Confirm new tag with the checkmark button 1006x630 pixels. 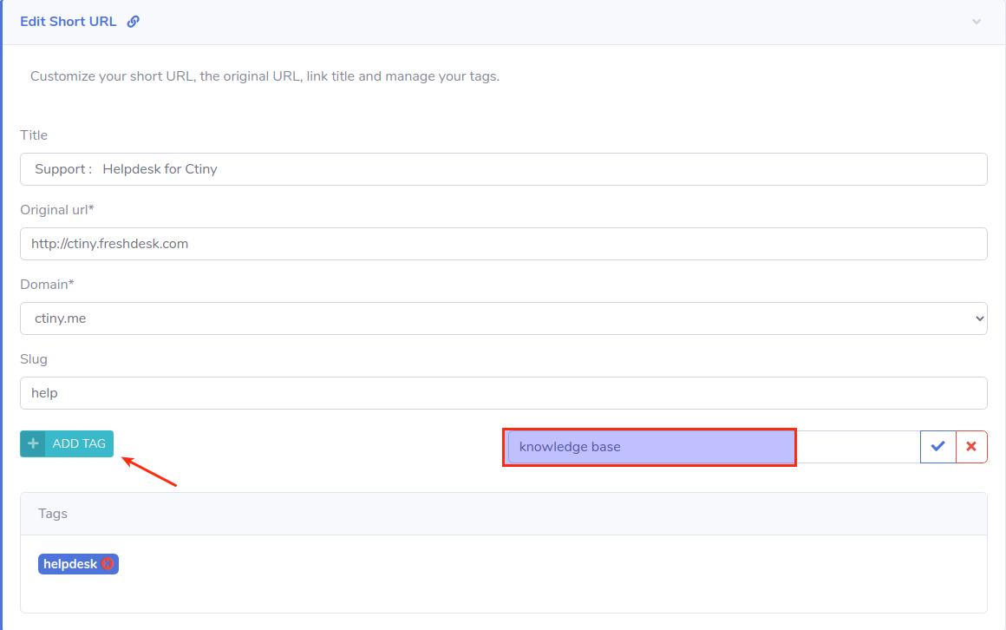tap(938, 447)
